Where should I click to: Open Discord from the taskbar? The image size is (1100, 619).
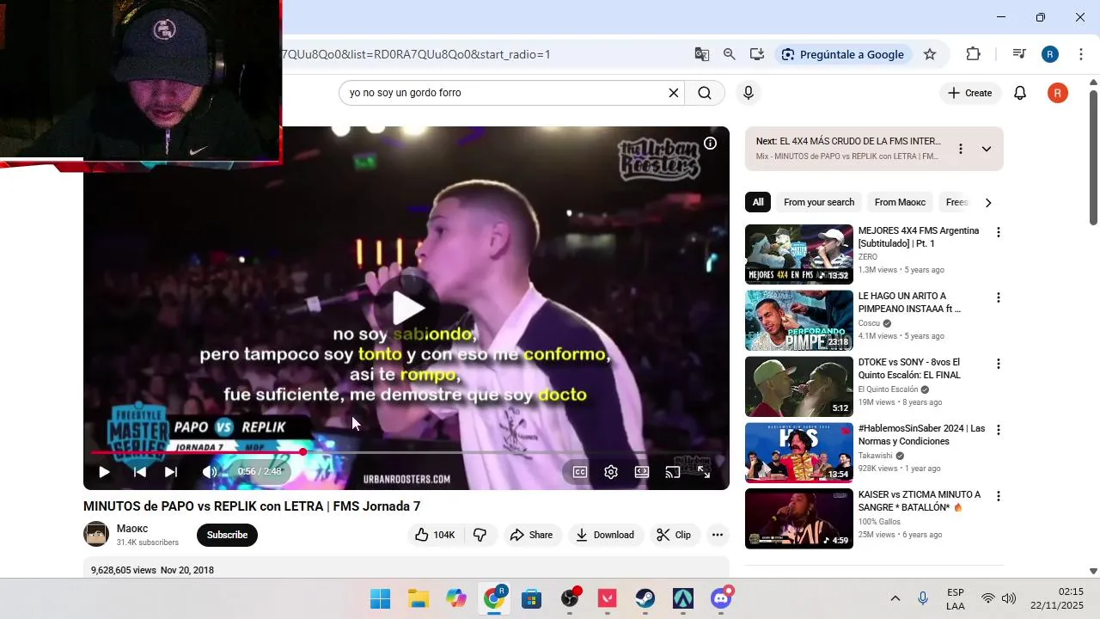pos(721,598)
